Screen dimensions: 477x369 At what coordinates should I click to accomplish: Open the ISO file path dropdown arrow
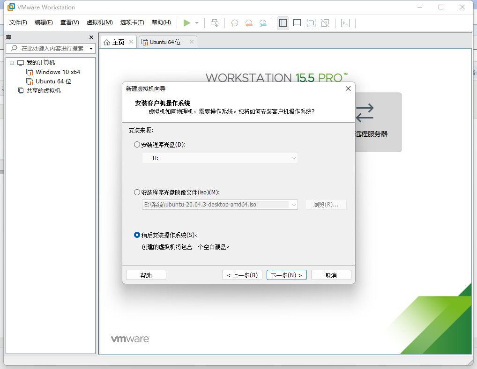(x=294, y=205)
